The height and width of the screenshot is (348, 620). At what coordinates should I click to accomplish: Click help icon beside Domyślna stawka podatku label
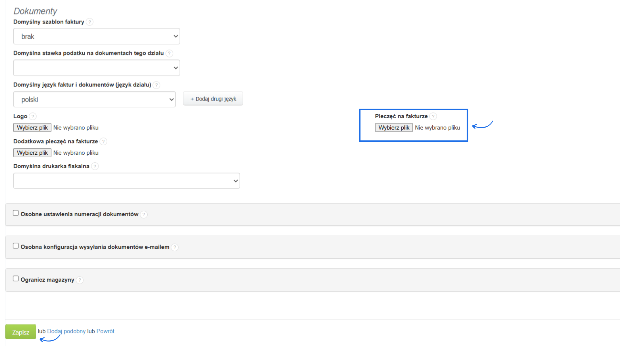tap(169, 53)
